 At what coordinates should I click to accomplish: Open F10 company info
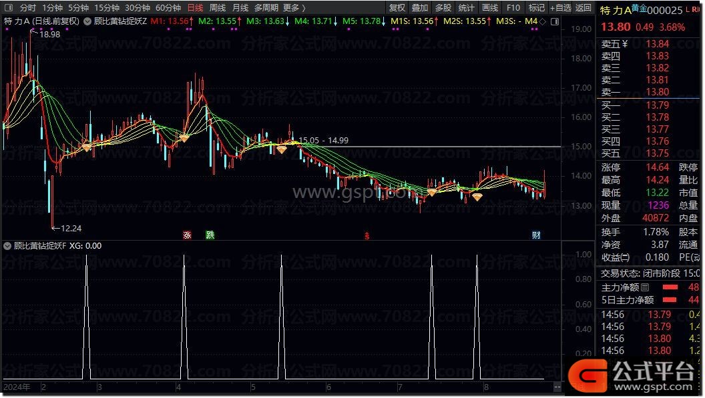(x=513, y=7)
